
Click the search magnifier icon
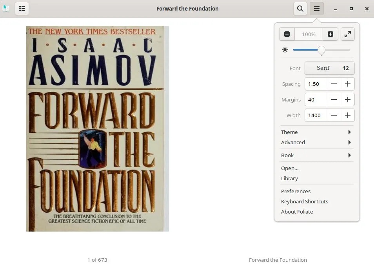(300, 9)
